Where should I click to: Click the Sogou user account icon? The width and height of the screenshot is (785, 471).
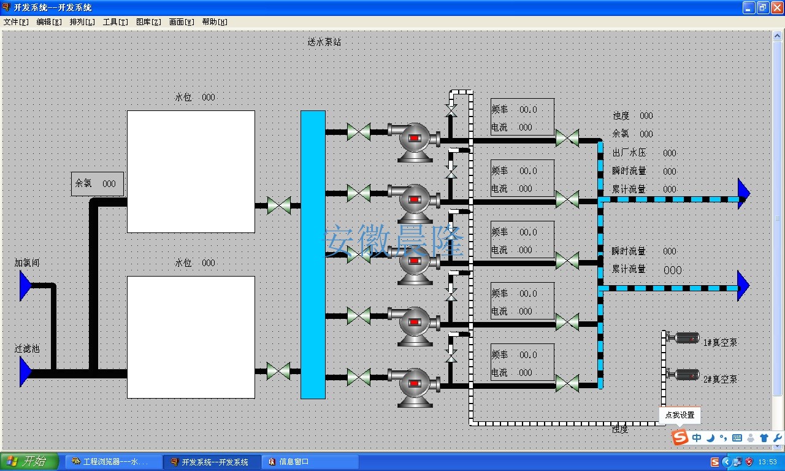751,438
